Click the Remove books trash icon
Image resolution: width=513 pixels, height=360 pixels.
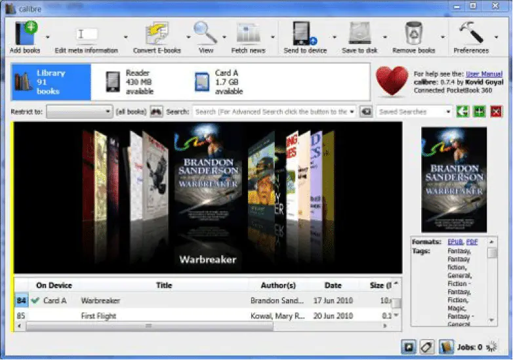point(413,33)
